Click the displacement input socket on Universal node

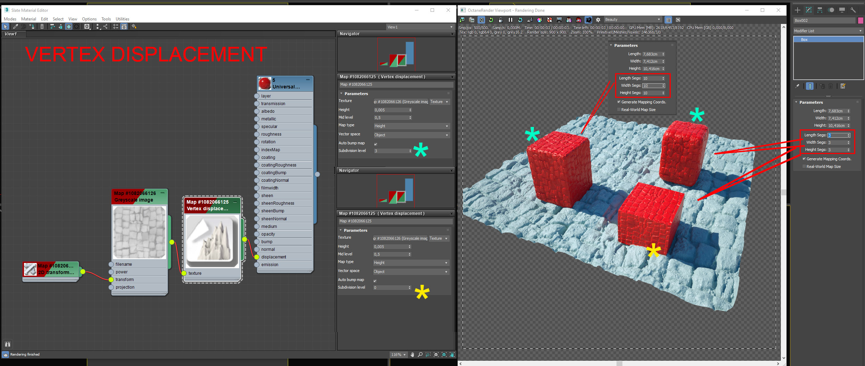coord(256,257)
